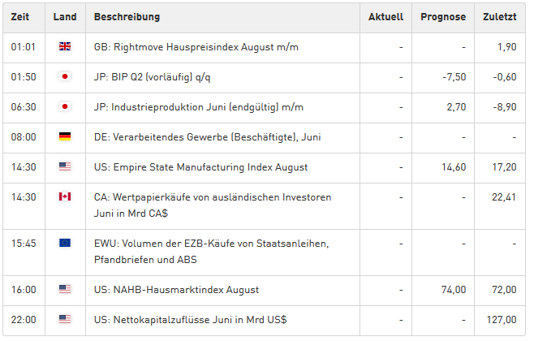534x341 pixels.
Task: Click the EU flag icon at 15:45
Action: click(65, 243)
